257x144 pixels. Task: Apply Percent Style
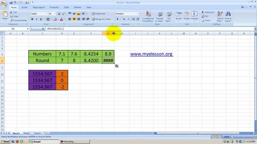click(124, 19)
